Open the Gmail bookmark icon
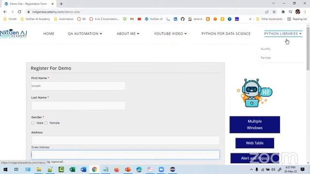 coord(132,19)
